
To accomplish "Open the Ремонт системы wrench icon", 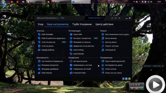I will 103,46.
